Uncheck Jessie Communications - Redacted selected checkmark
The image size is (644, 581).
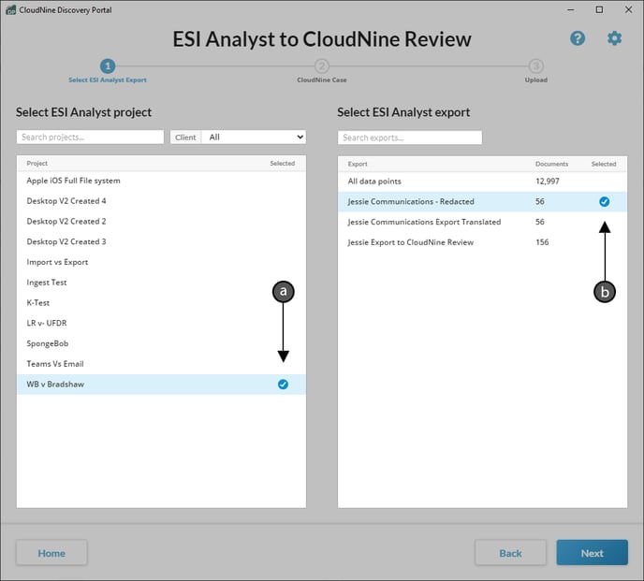[604, 201]
